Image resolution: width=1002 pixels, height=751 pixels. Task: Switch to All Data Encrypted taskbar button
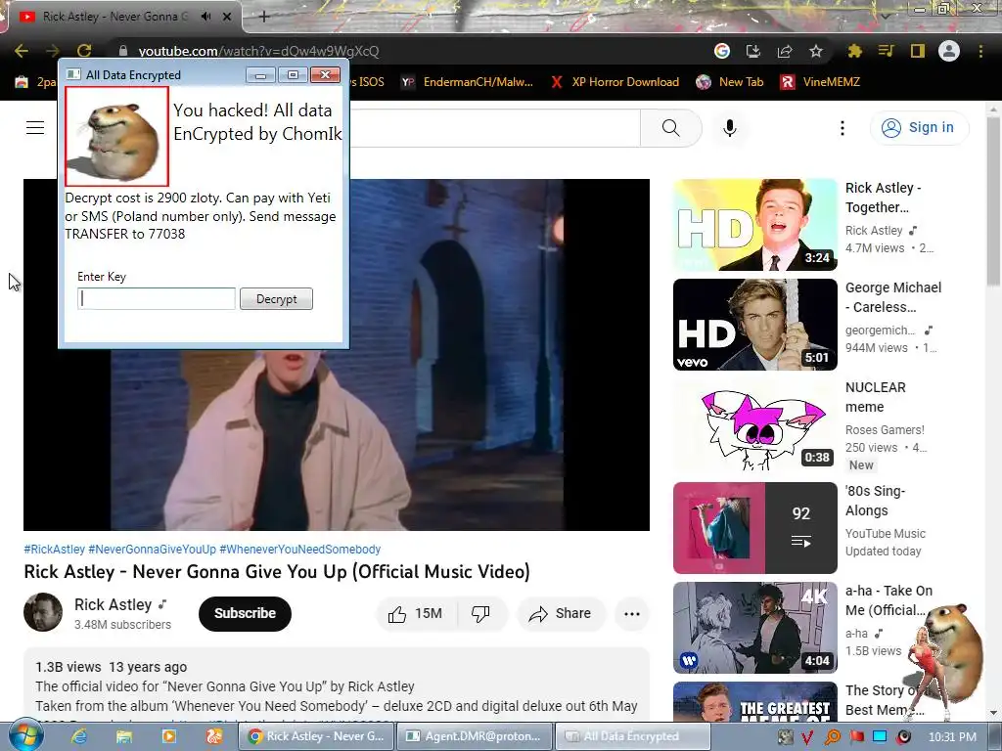click(x=632, y=736)
